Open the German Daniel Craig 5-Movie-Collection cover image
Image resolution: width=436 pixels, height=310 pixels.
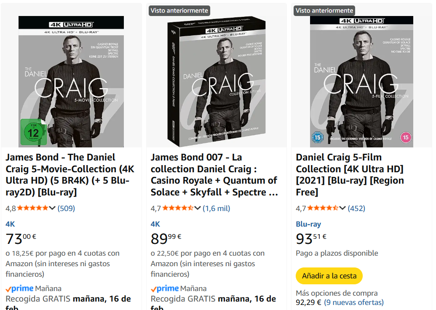[x=71, y=82]
